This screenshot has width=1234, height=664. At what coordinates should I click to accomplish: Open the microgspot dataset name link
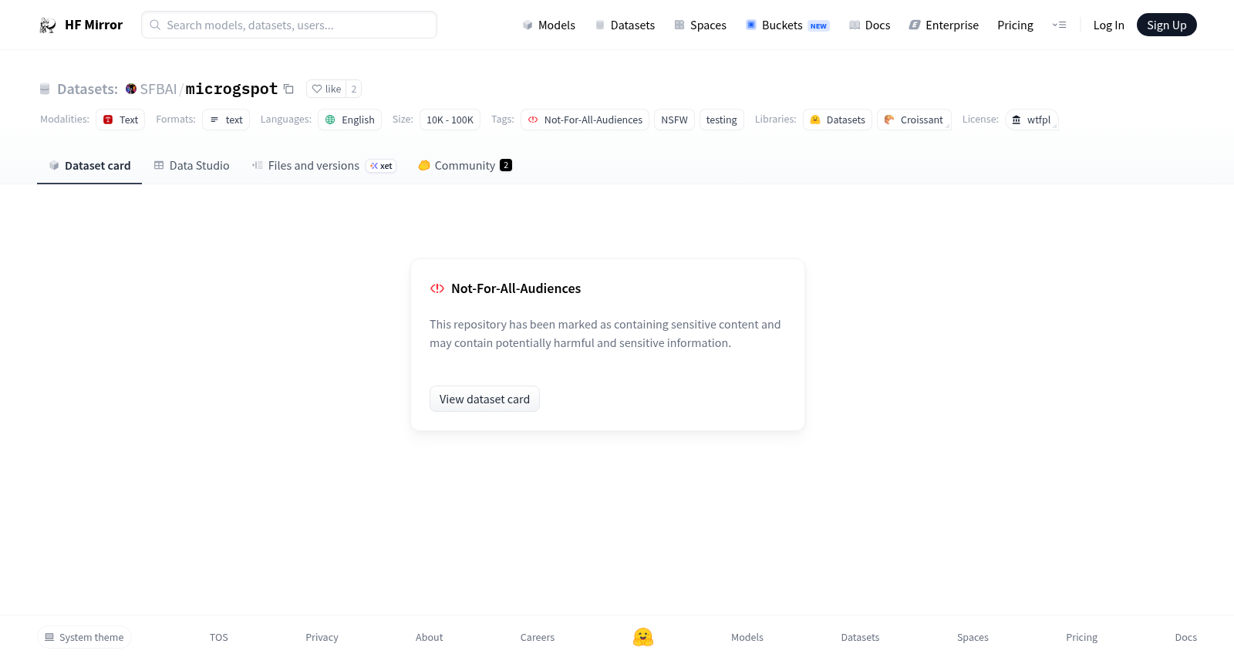(x=231, y=89)
